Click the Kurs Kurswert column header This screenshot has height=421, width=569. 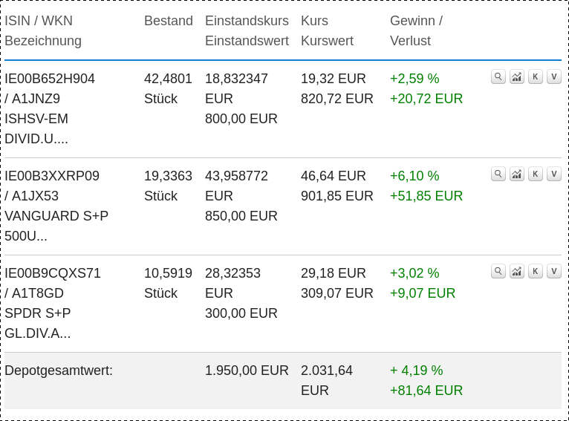point(327,31)
